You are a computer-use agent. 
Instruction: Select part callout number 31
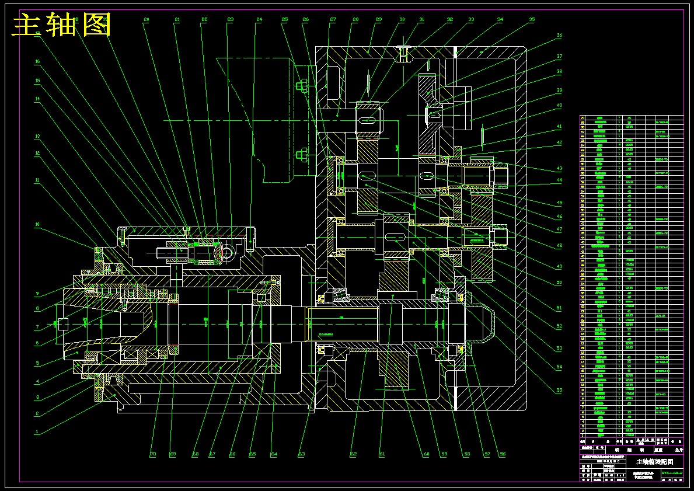pyautogui.click(x=421, y=19)
